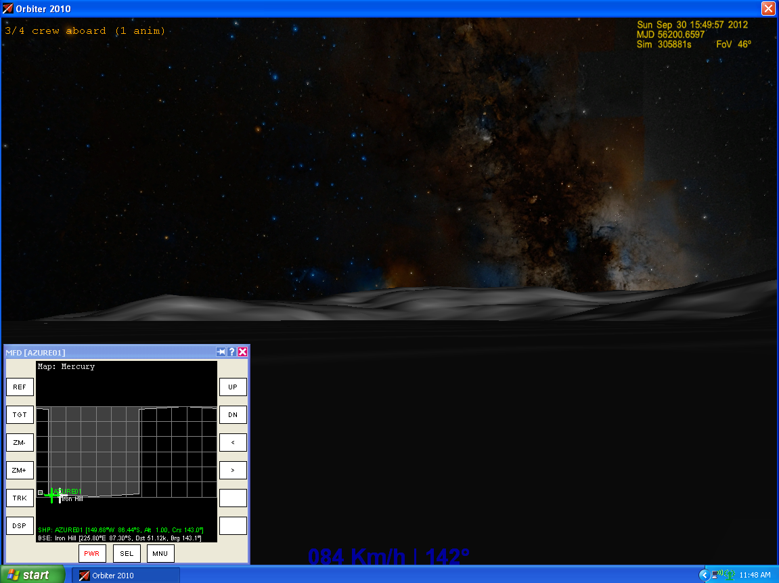The height and width of the screenshot is (583, 779).
Task: Pan the map right with > button
Action: tap(233, 471)
